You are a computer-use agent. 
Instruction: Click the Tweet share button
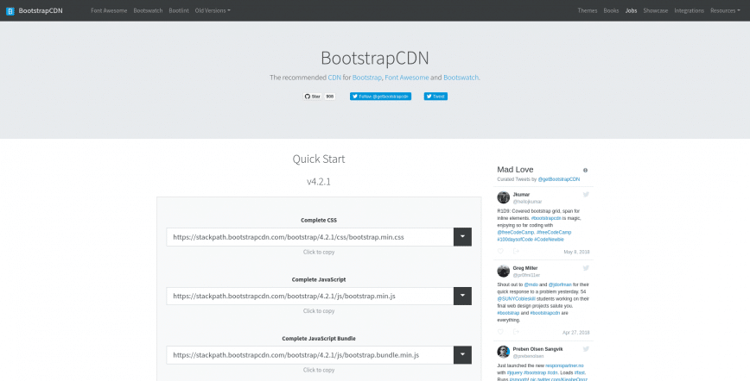(x=435, y=97)
